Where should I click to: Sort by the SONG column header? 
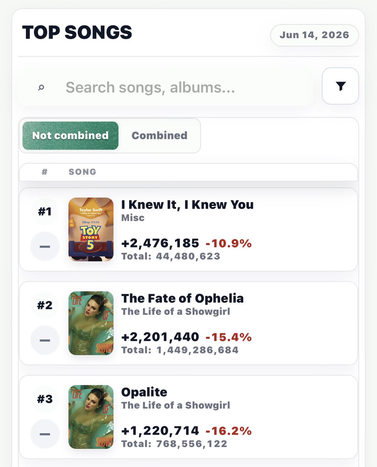82,172
